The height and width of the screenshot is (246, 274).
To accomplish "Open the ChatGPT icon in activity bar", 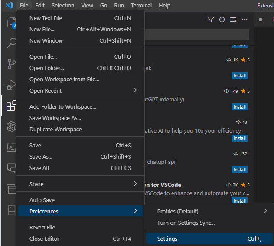I will (11, 126).
